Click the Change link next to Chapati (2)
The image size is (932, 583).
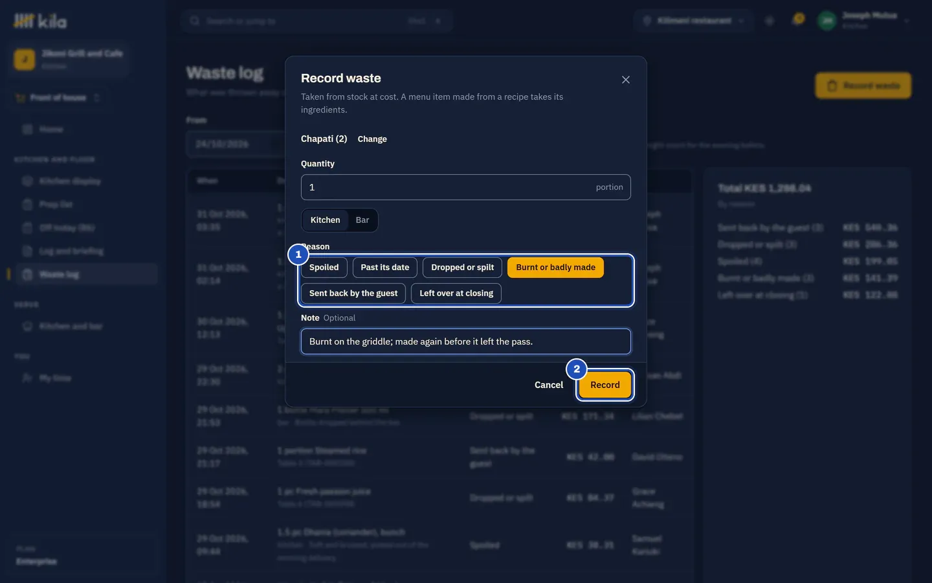[372, 139]
